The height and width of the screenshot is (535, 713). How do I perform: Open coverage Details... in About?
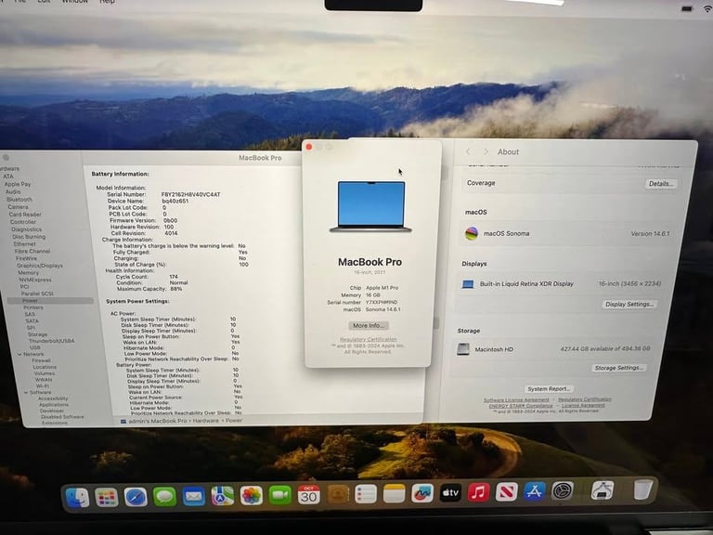coord(661,184)
